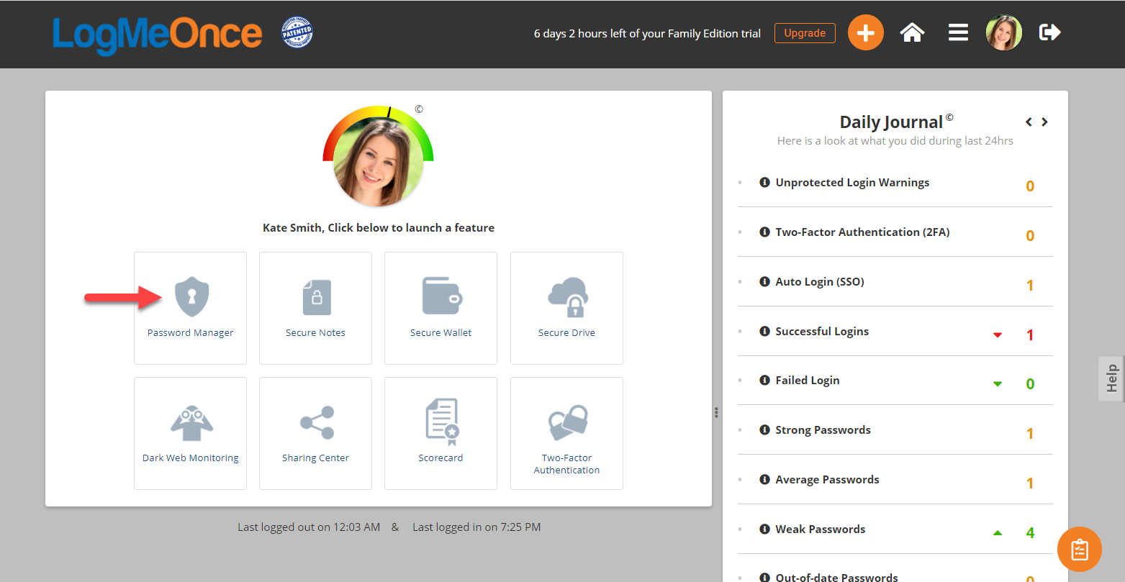
Task: Open the orange clipboard checklist button
Action: [1080, 550]
